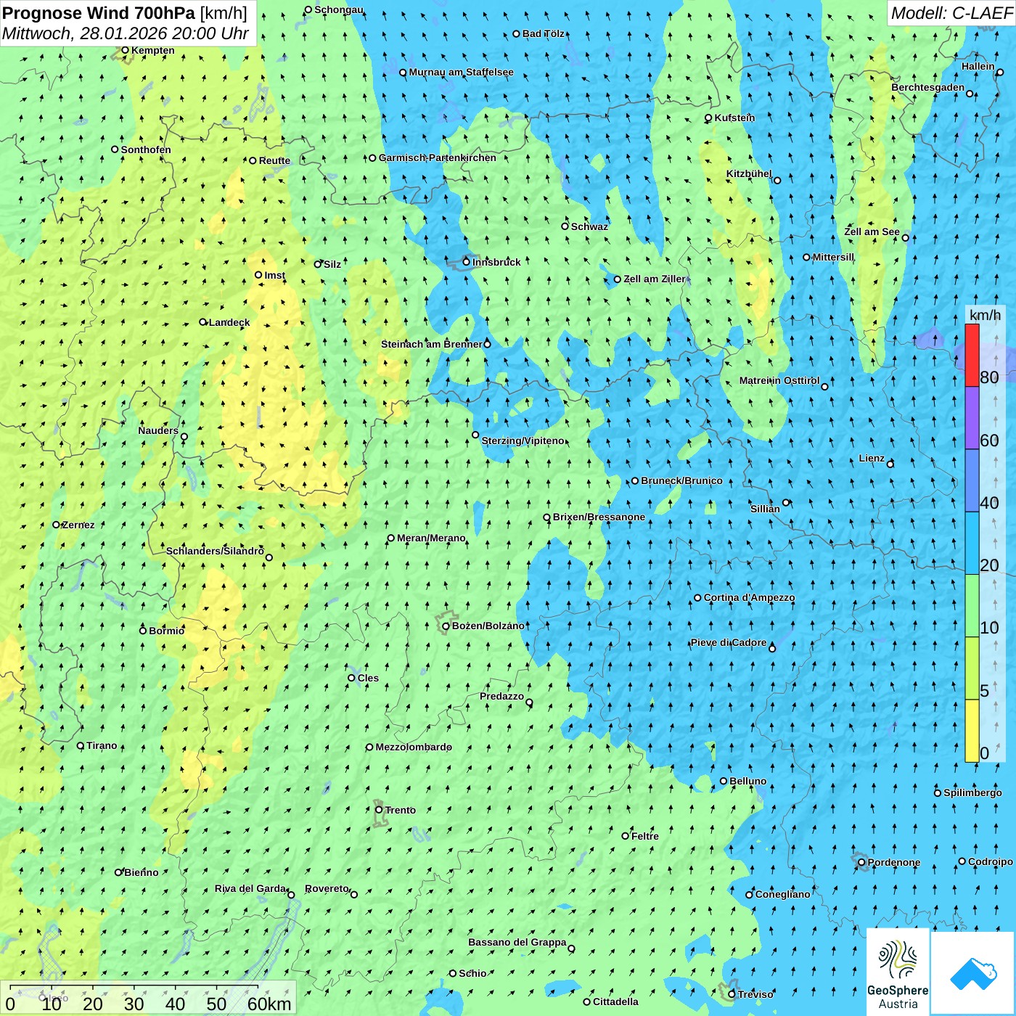
Task: Click the Landeck label
Action: tap(229, 322)
